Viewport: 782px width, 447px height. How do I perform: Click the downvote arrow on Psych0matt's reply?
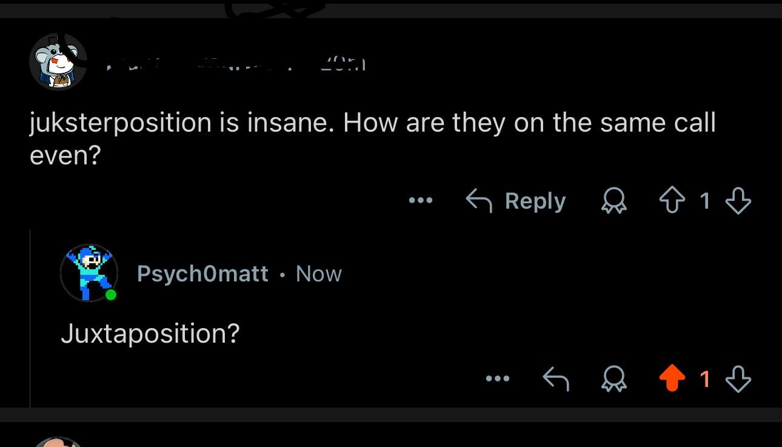pyautogui.click(x=738, y=378)
